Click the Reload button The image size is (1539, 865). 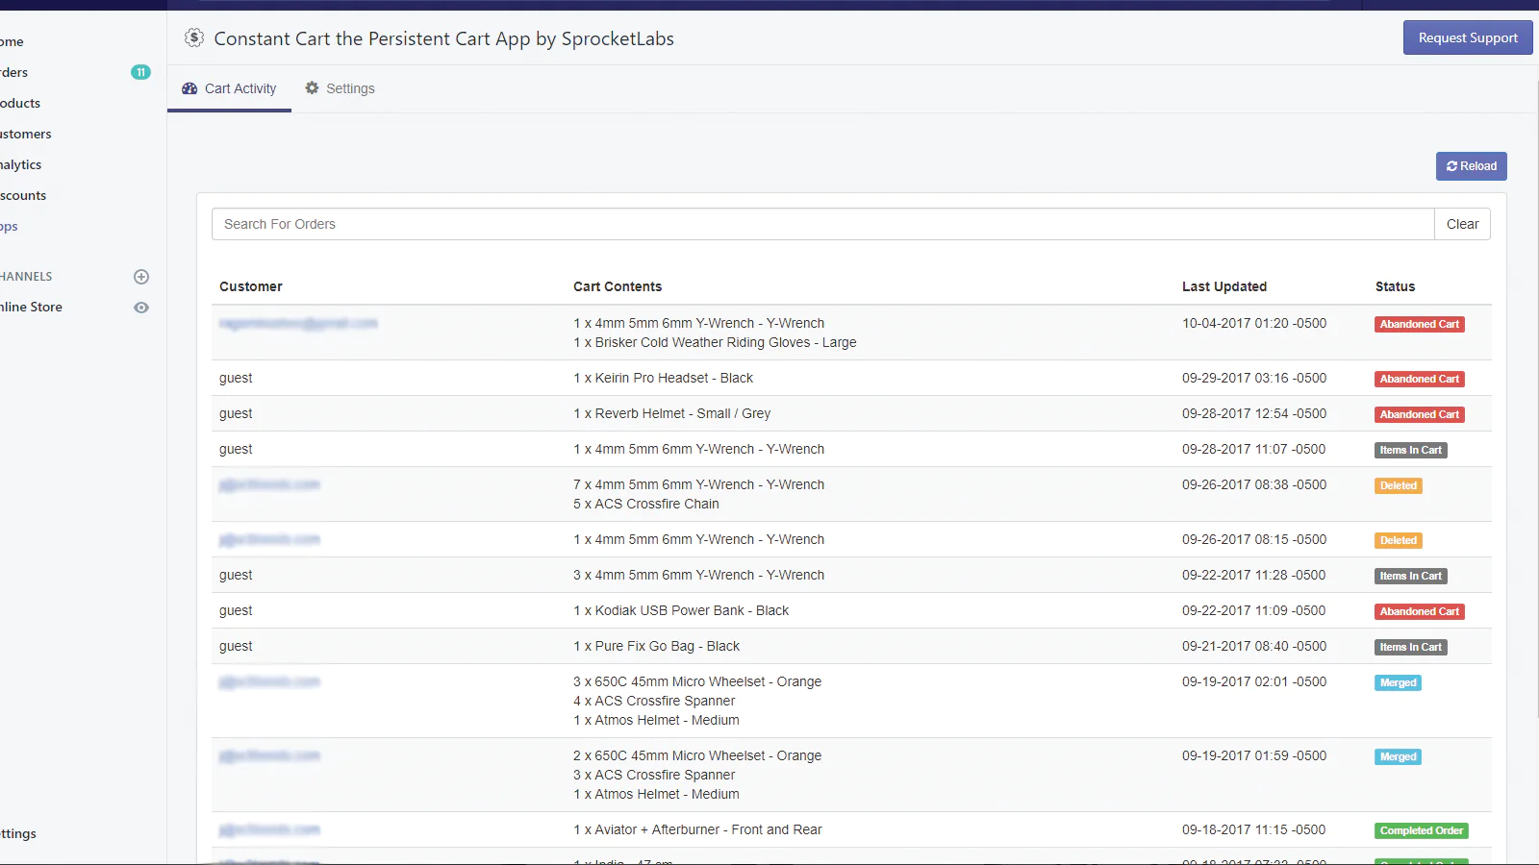(x=1471, y=166)
